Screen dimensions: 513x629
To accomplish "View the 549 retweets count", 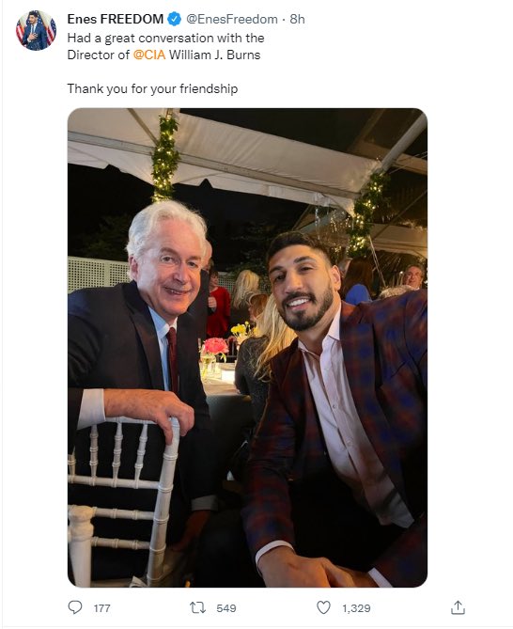I will [x=226, y=608].
